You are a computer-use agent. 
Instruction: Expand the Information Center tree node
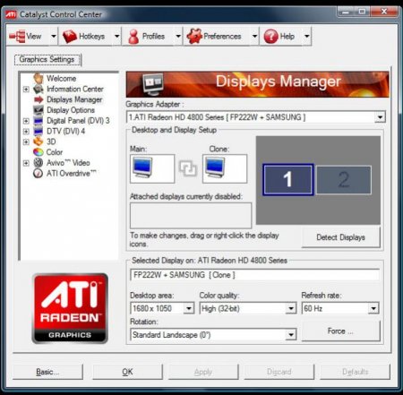[26, 90]
